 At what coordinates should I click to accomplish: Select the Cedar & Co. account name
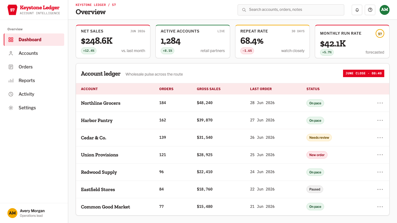(94, 138)
